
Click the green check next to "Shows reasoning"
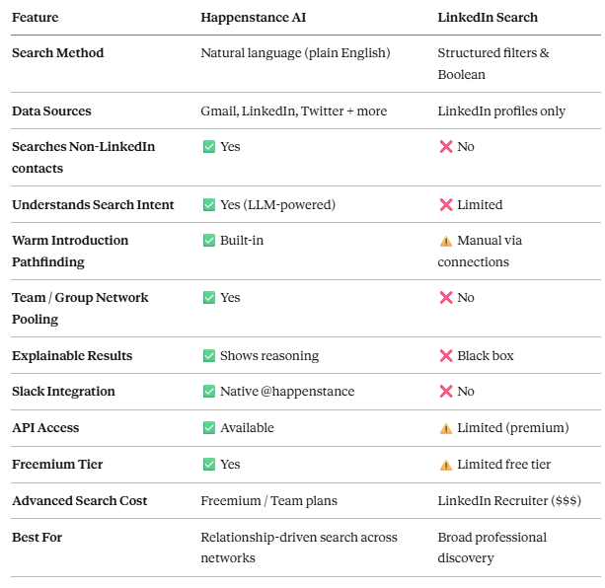click(208, 356)
